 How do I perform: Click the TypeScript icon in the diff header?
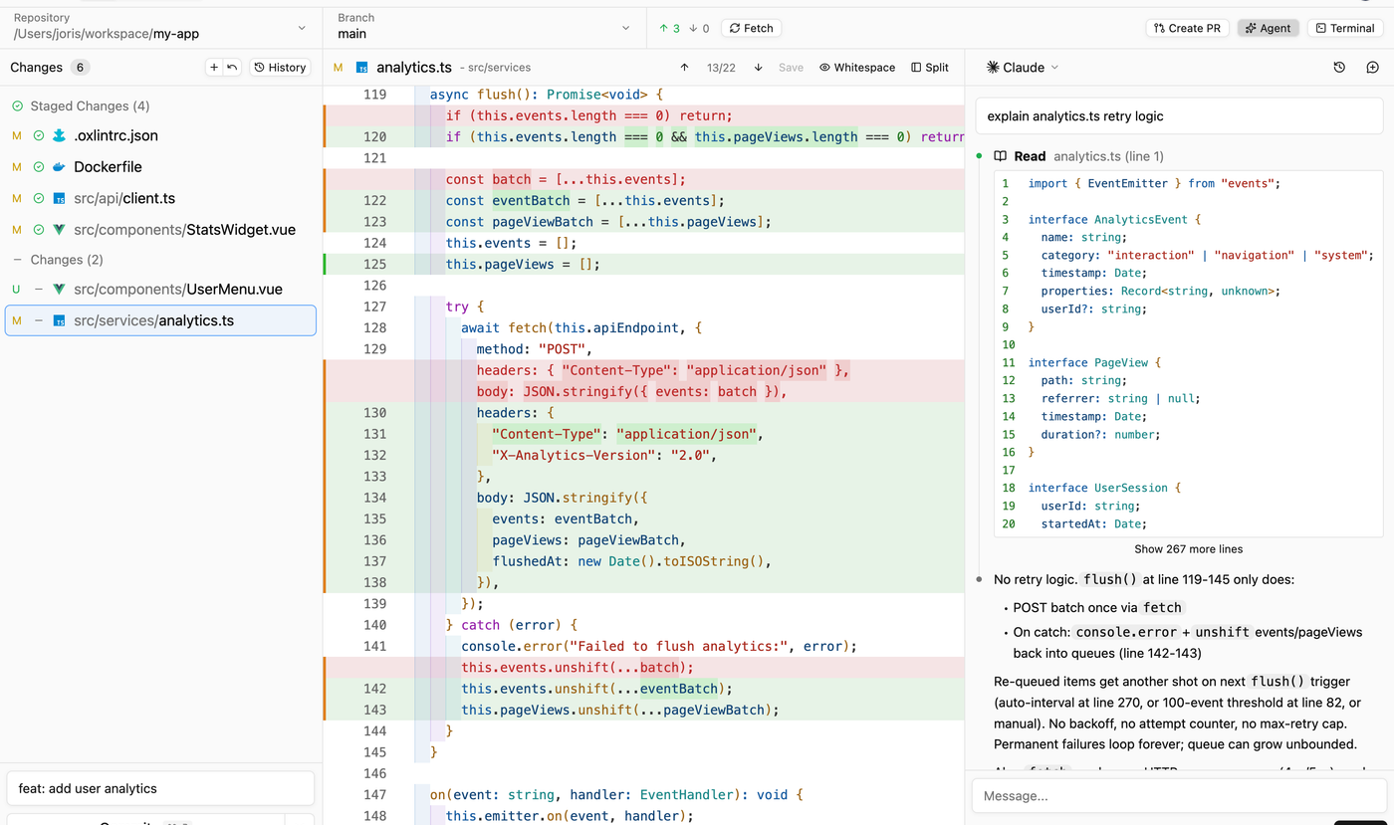pos(362,68)
